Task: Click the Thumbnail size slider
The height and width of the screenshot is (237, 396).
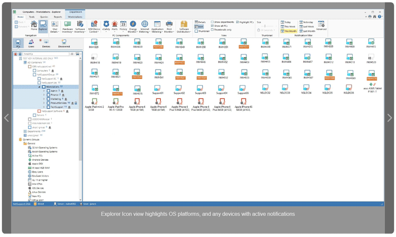Action: pos(266,26)
